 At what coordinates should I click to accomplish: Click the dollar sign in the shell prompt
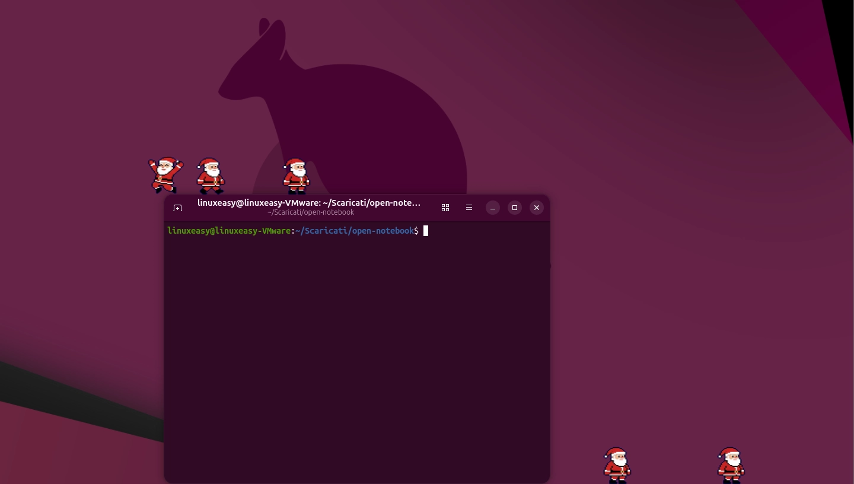tap(417, 231)
